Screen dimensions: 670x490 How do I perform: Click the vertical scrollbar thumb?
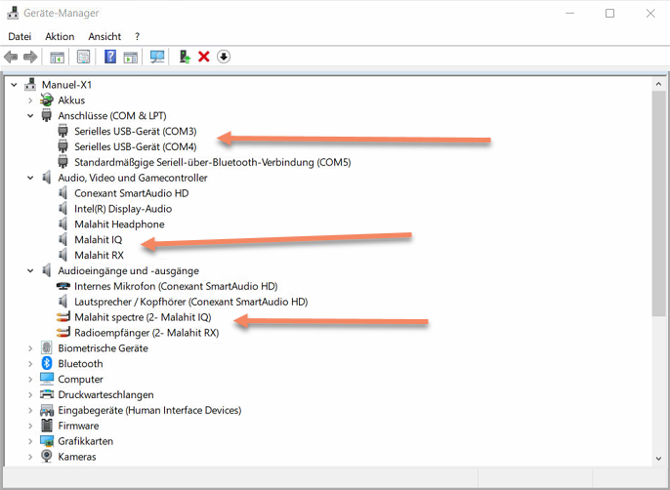[658, 203]
